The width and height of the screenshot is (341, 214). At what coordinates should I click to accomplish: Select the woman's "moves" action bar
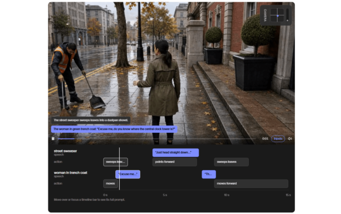pyautogui.click(x=111, y=184)
